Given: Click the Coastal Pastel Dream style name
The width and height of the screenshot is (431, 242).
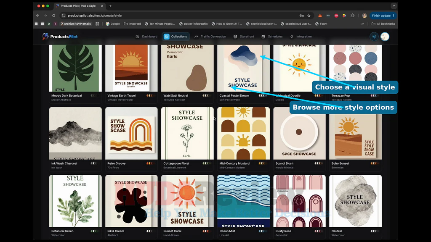Looking at the screenshot, I should [234, 95].
